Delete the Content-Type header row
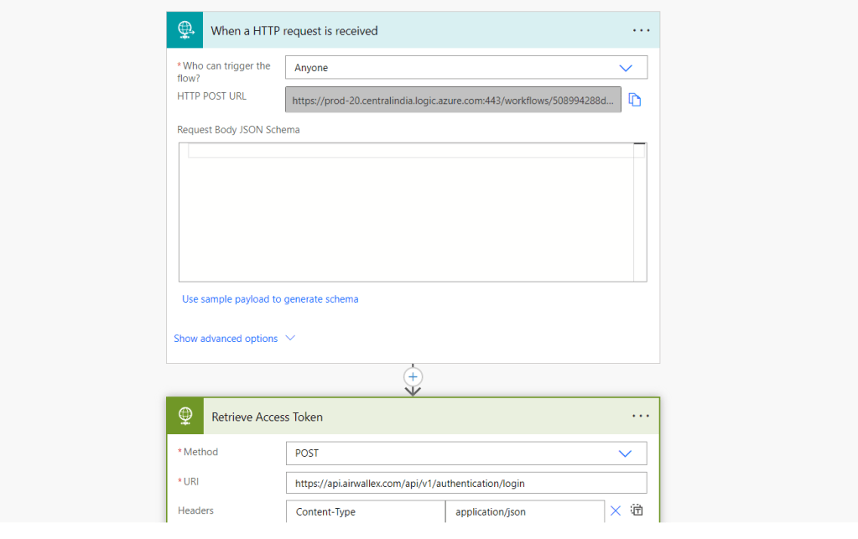858x539 pixels. [615, 511]
